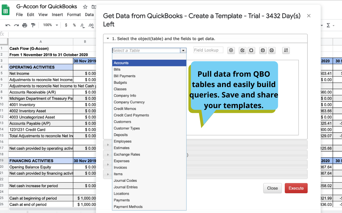Click the paint format roller icon
342x213 pixels.
click(x=33, y=25)
